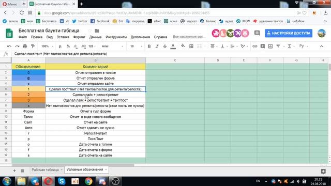Screen dimensions: 331x186
Task: Open the Arial font dropdown
Action: coord(112,46)
